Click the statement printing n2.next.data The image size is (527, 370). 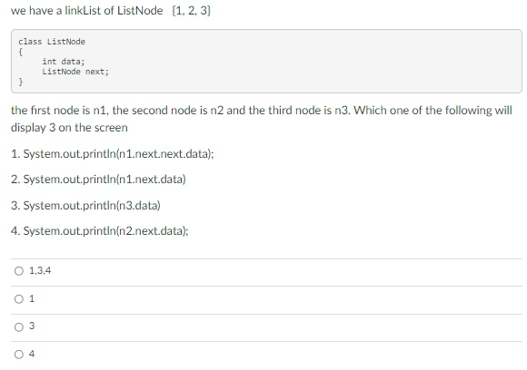pyautogui.click(x=99, y=230)
